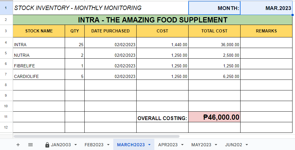
Task: Select NUTRIA quantity cell showing 2
Action: point(75,53)
